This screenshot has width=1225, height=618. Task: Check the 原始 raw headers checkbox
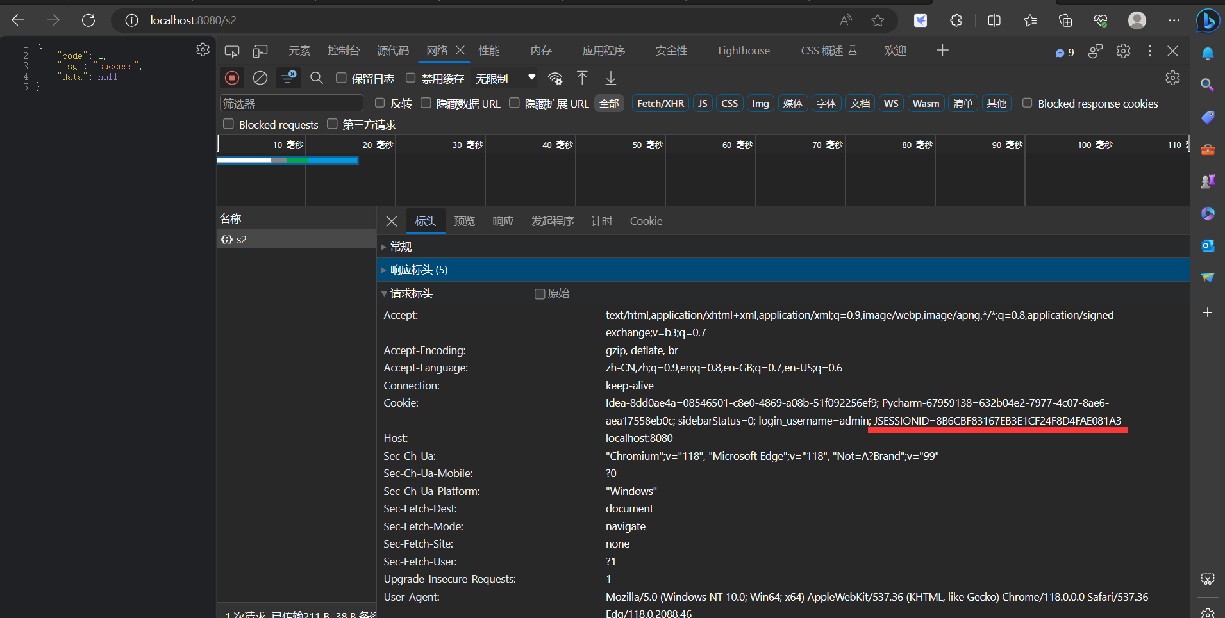coord(540,294)
